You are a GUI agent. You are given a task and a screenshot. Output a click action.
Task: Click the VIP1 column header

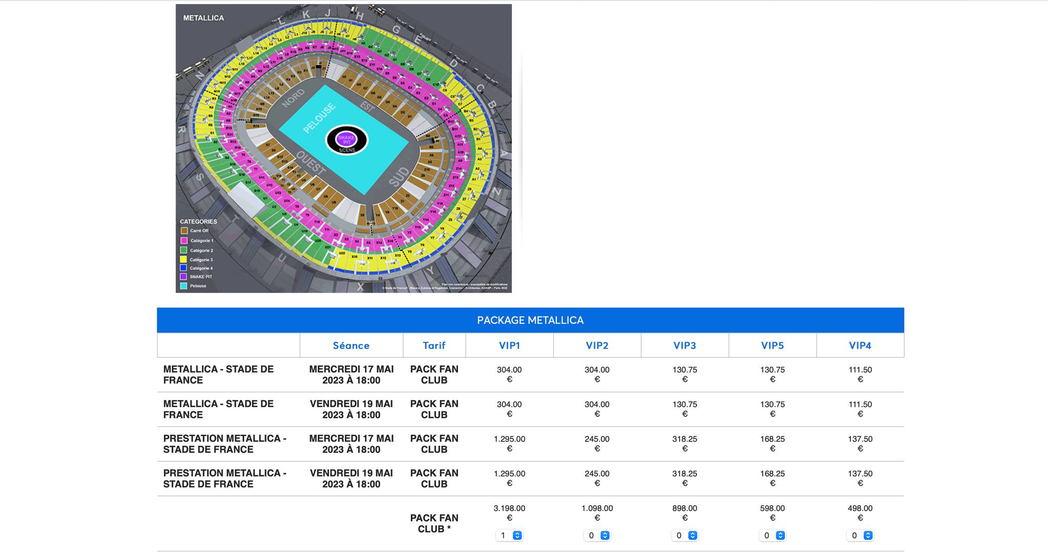coord(509,346)
